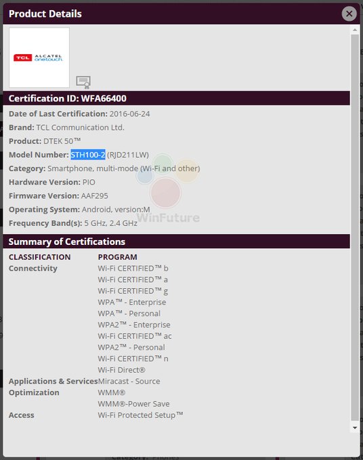
Task: Click the Product Details title text
Action: click(45, 14)
